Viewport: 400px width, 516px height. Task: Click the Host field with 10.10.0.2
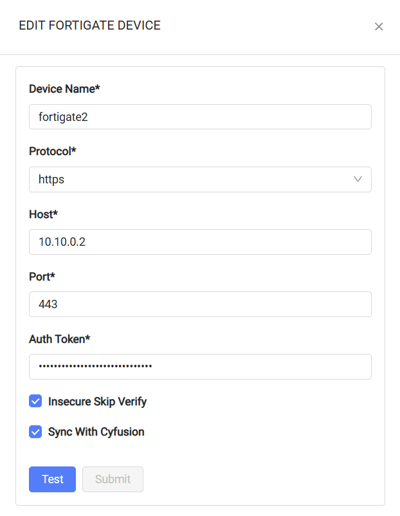click(200, 242)
